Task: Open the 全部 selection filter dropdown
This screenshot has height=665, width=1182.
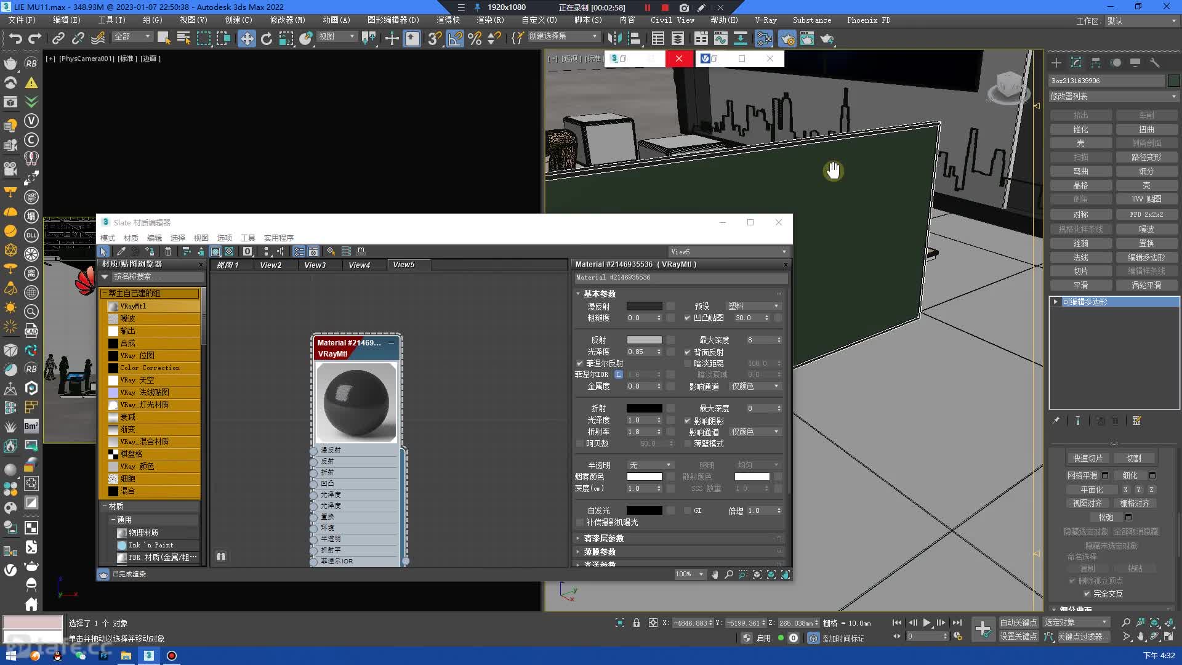Action: click(x=132, y=37)
